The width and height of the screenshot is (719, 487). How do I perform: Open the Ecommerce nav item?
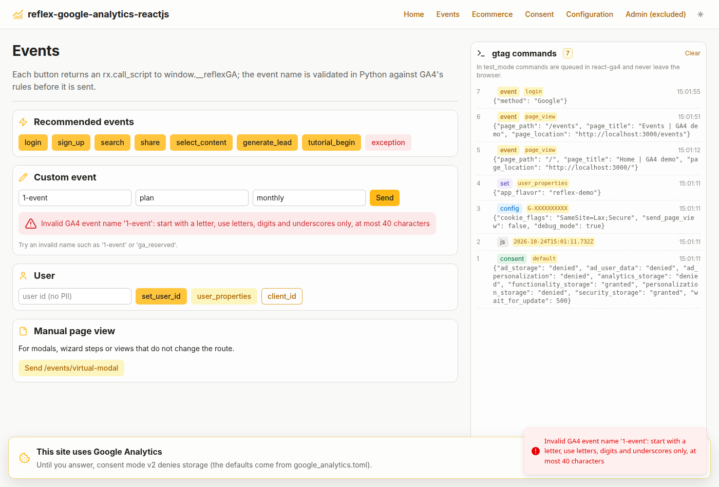pyautogui.click(x=492, y=14)
